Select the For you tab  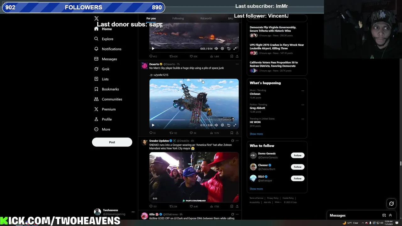pyautogui.click(x=151, y=18)
